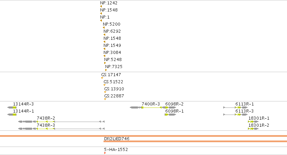Select the 7438R-2 transcript gene model

point(61,122)
